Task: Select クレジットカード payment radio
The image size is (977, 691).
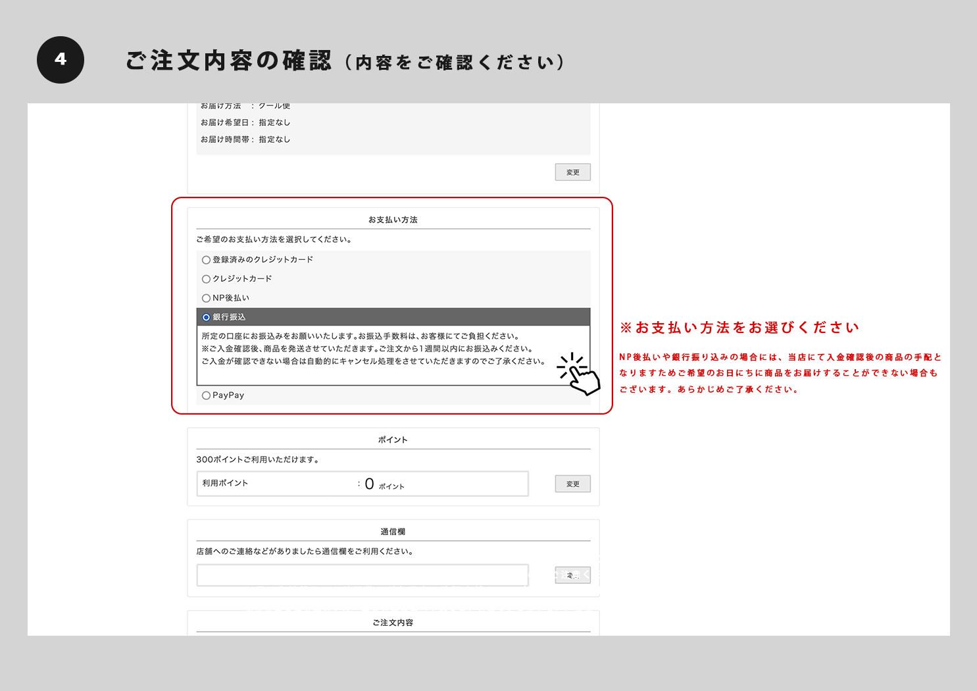Action: 206,279
